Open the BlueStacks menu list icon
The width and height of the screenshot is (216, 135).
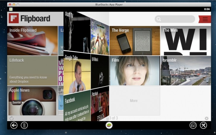(24, 125)
